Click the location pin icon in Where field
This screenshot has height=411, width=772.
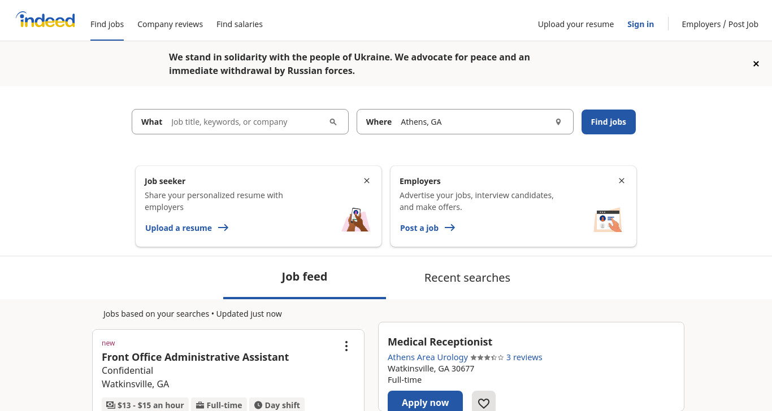coord(558,122)
